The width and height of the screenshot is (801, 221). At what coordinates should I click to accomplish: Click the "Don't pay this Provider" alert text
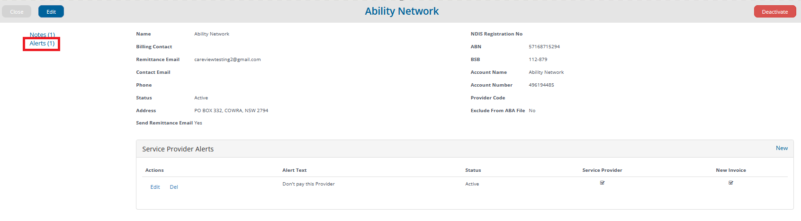pos(308,184)
